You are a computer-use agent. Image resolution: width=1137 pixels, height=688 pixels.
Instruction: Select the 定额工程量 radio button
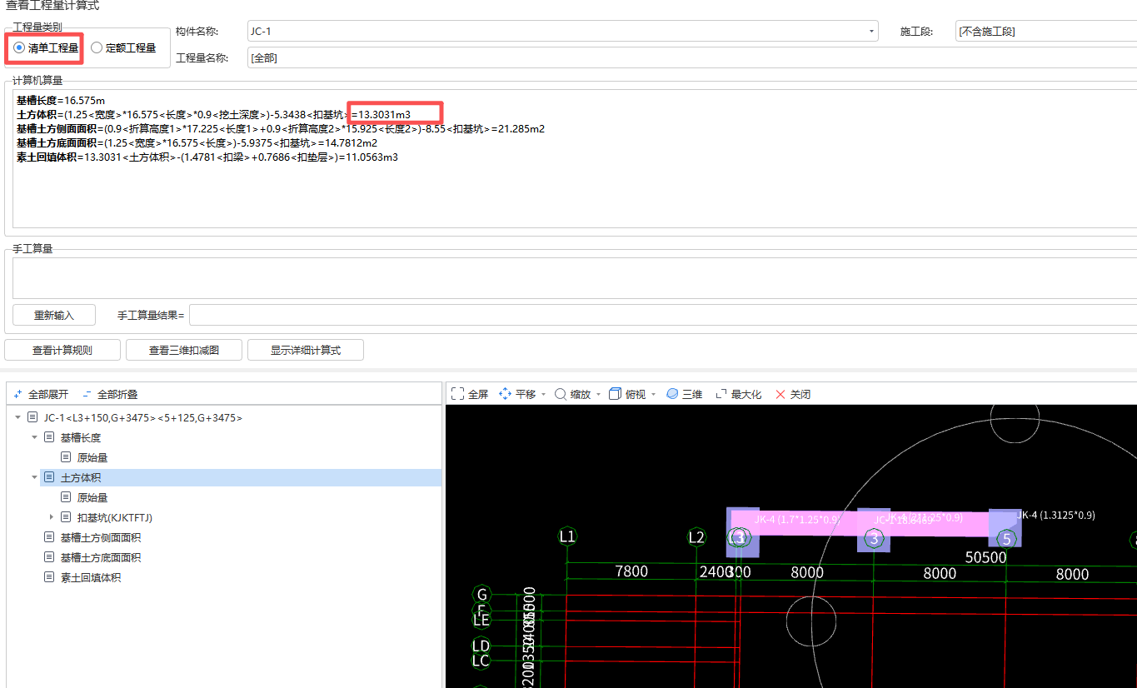97,48
